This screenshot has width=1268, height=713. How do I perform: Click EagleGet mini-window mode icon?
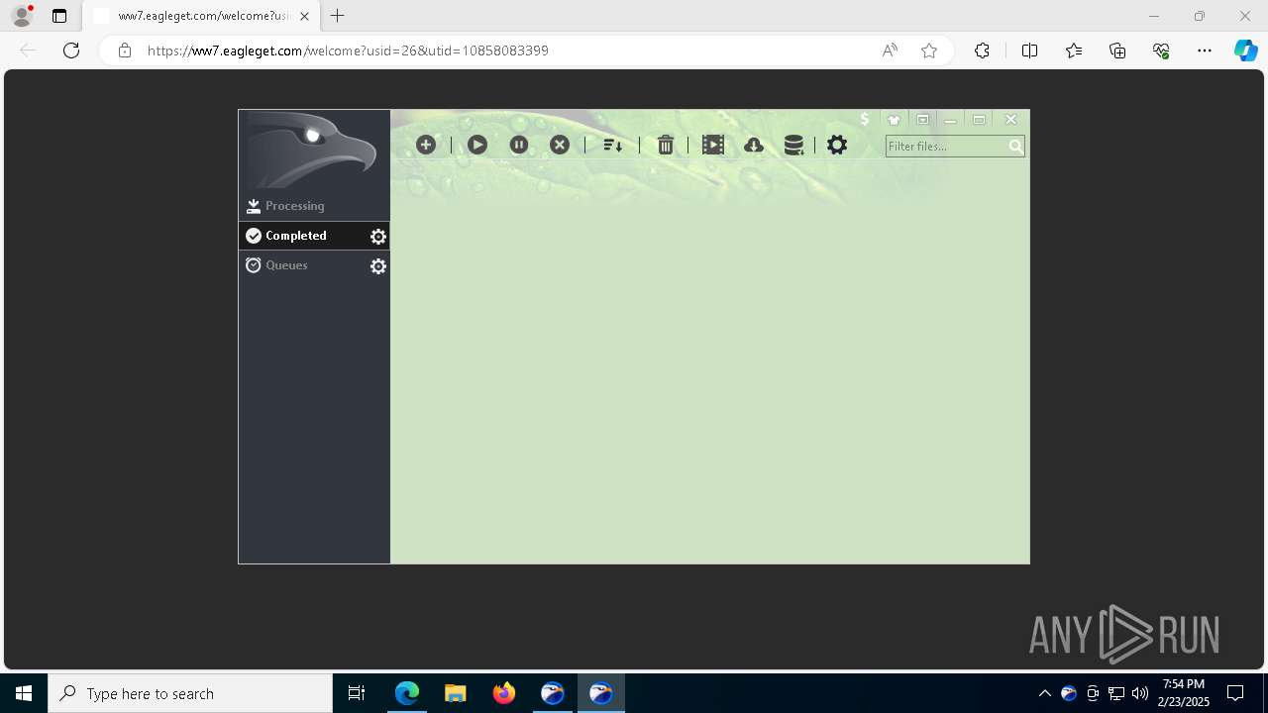(x=922, y=120)
